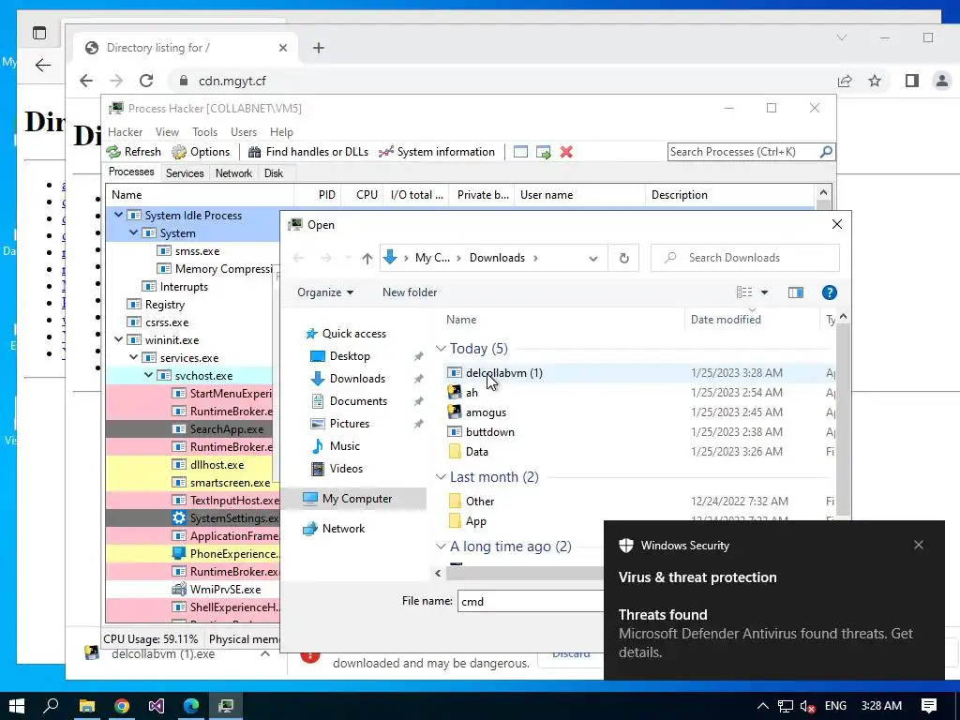The width and height of the screenshot is (960, 720).
Task: Collapse the svchost.exe tree node
Action: tap(148, 375)
